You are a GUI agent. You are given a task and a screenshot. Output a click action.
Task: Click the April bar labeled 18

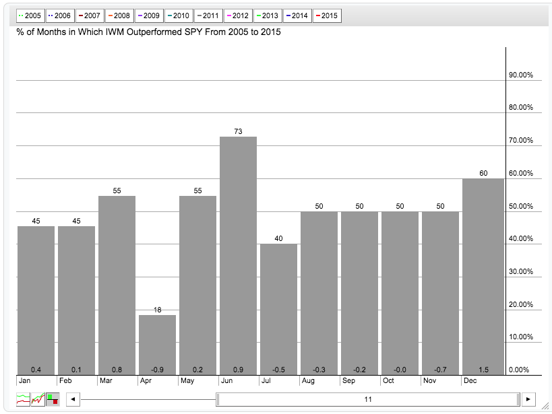[157, 345]
